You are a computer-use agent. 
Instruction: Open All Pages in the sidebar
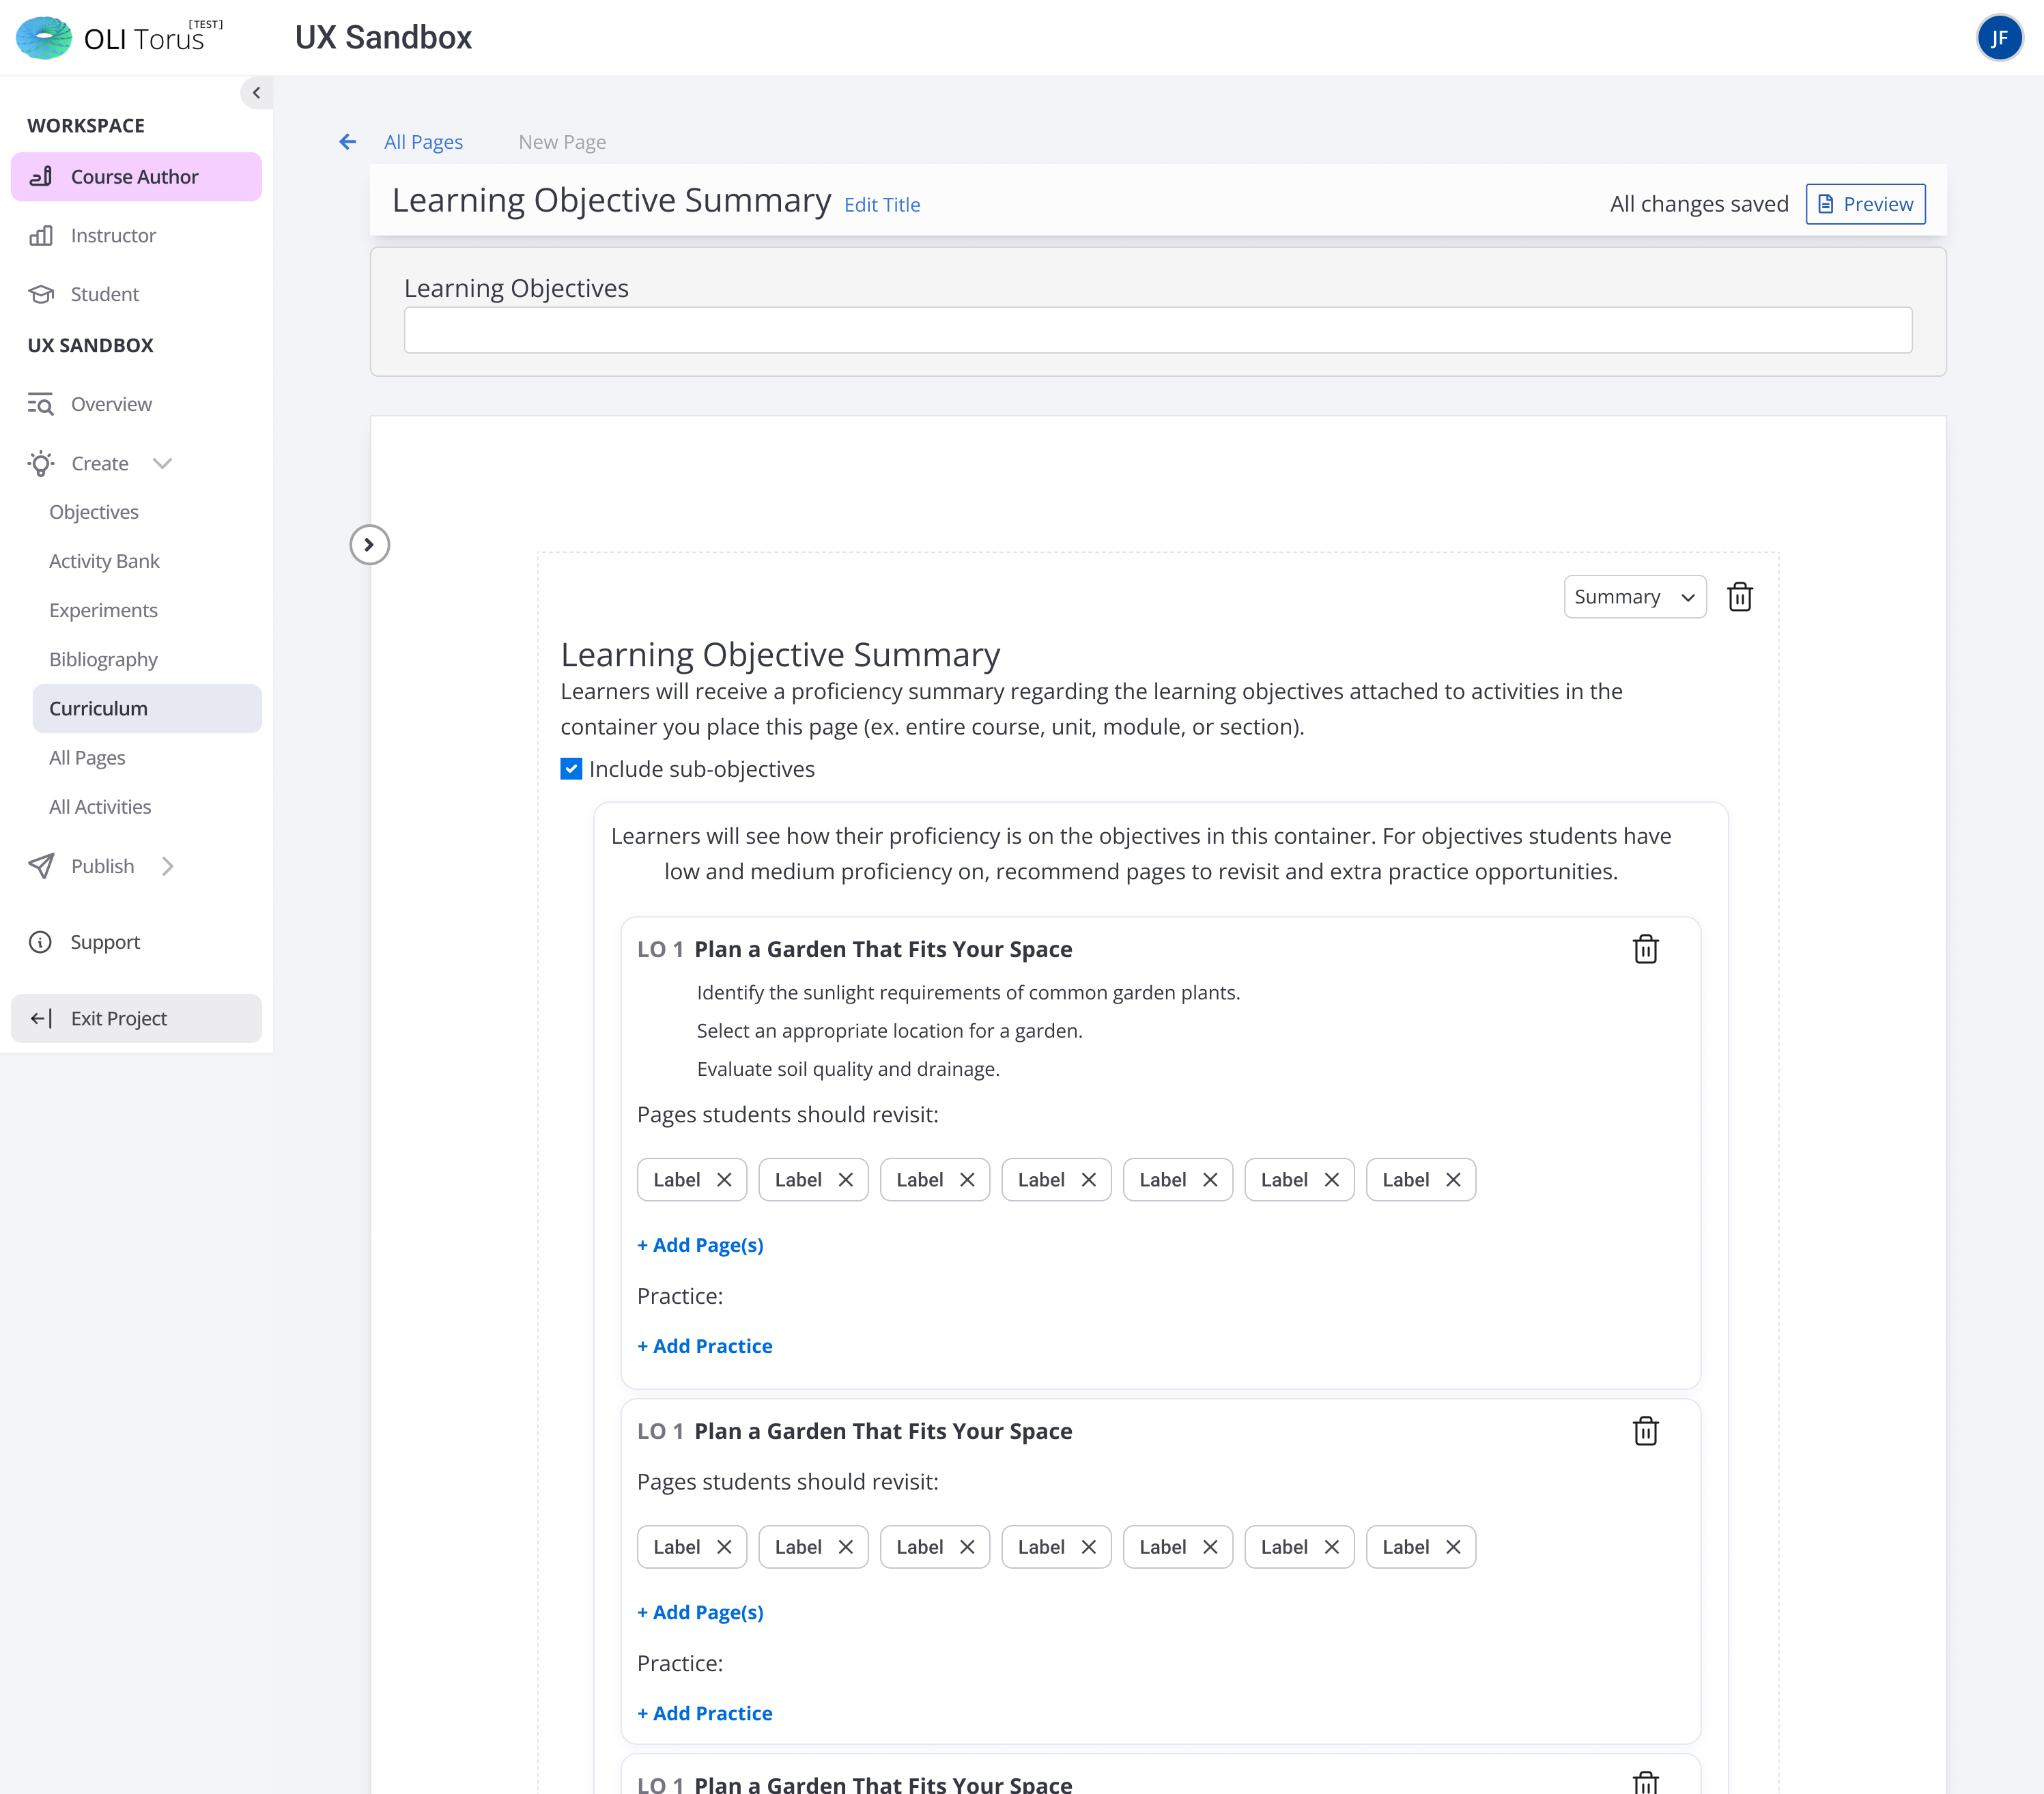(87, 758)
